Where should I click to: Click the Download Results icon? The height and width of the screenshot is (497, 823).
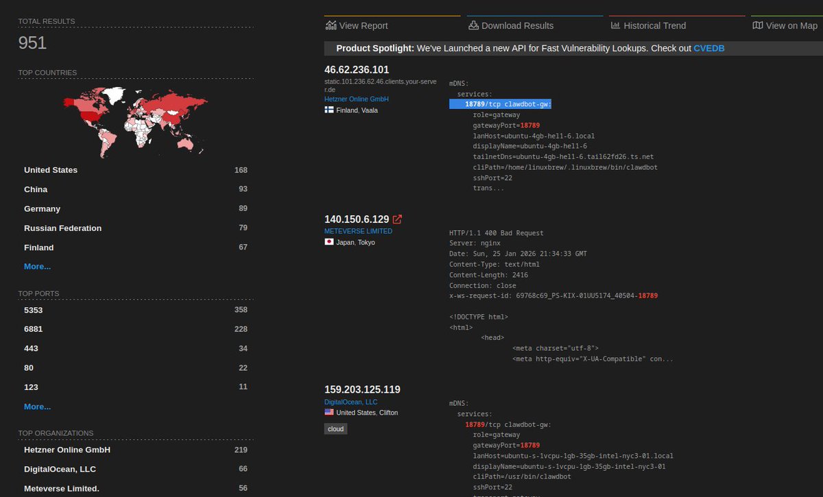point(473,25)
